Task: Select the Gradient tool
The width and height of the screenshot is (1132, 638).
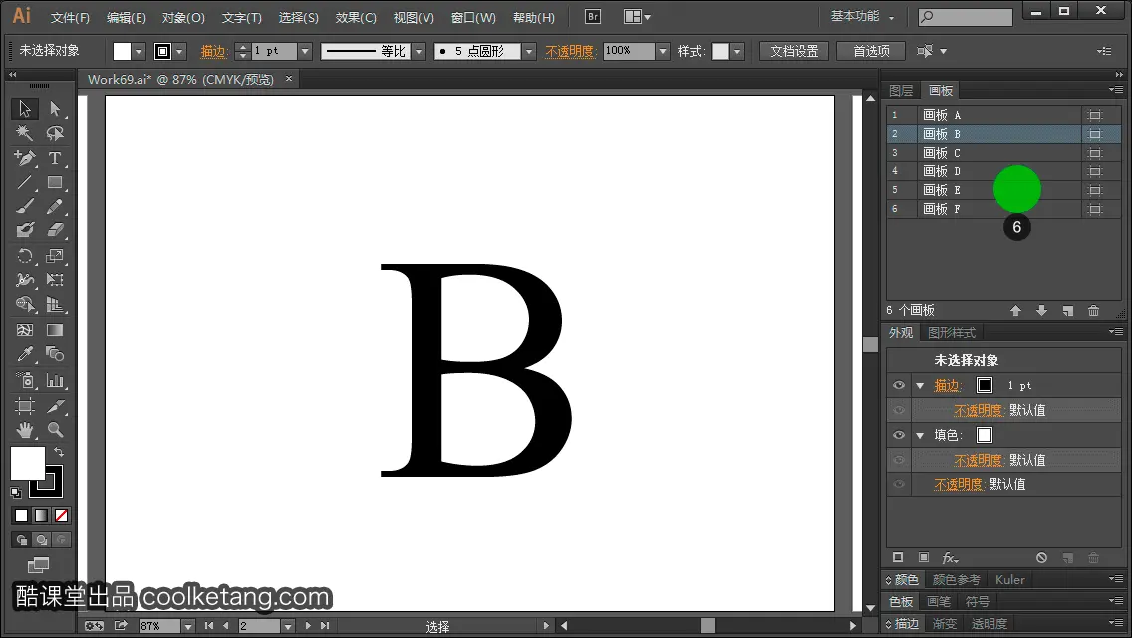Action: coord(55,330)
